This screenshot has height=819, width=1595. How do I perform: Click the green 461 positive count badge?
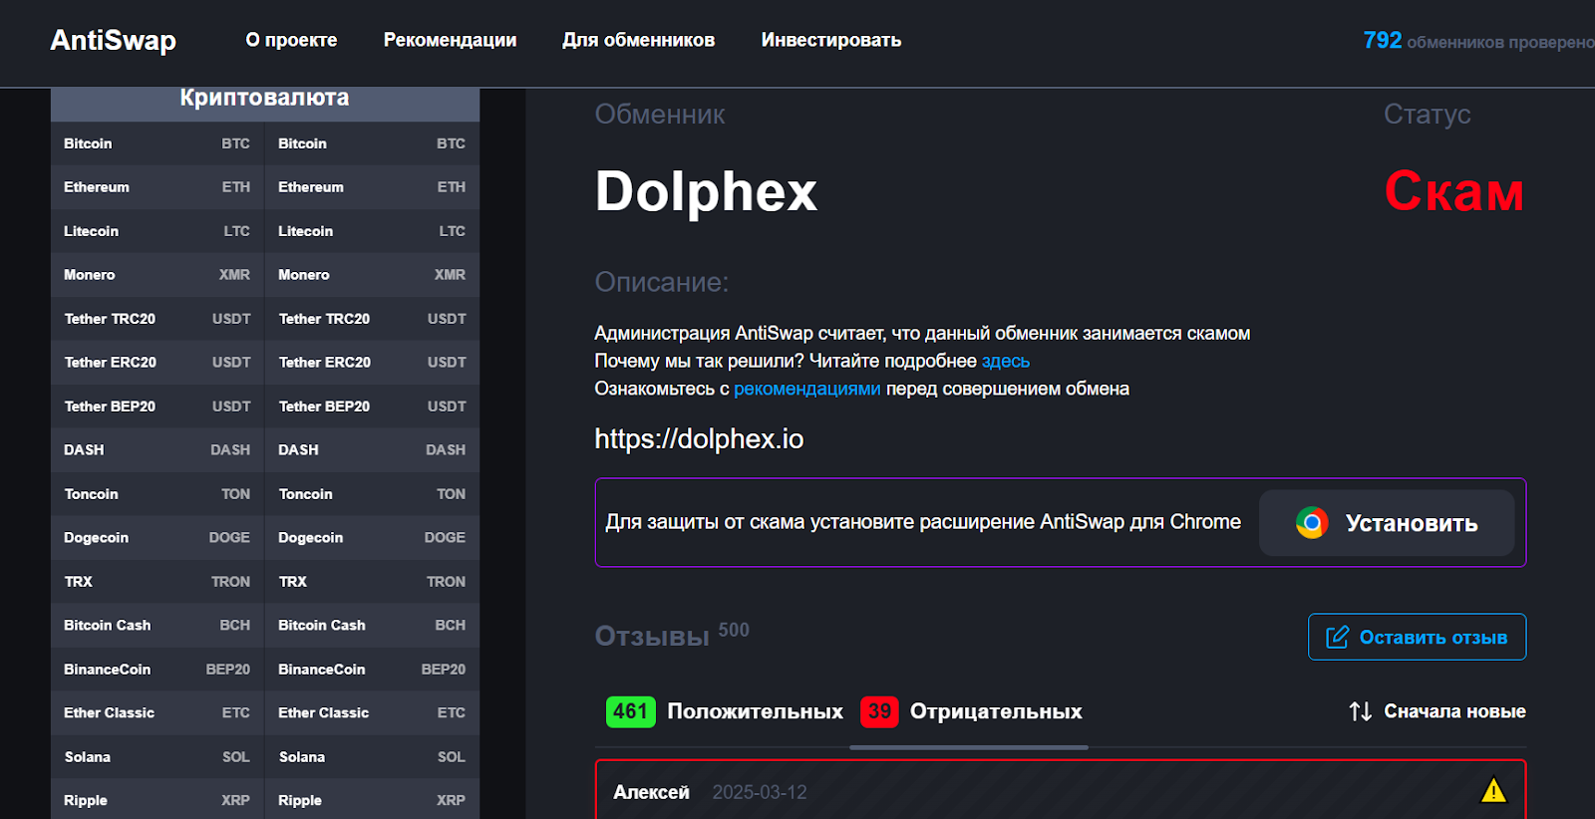click(630, 711)
